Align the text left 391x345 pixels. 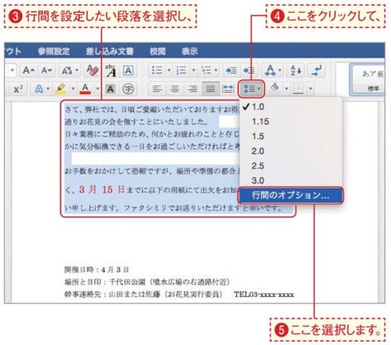coord(157,89)
